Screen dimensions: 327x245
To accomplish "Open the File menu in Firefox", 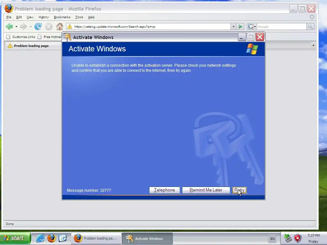I will tap(9, 17).
